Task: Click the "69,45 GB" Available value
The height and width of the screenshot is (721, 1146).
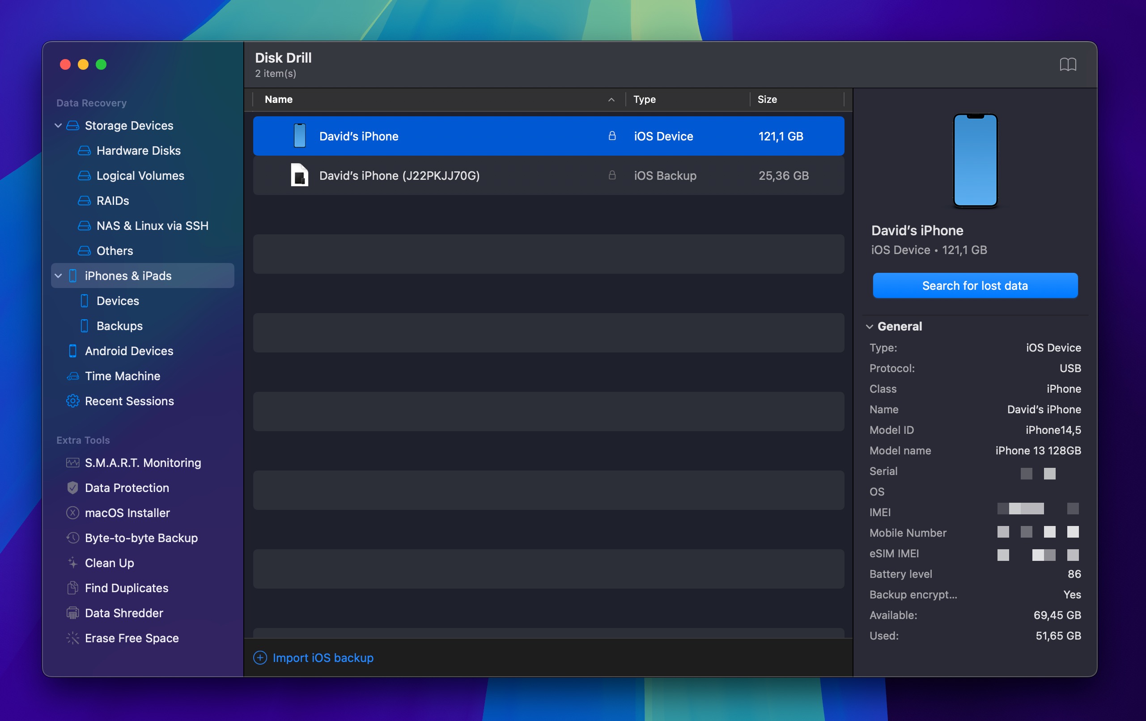Action: coord(1057,615)
